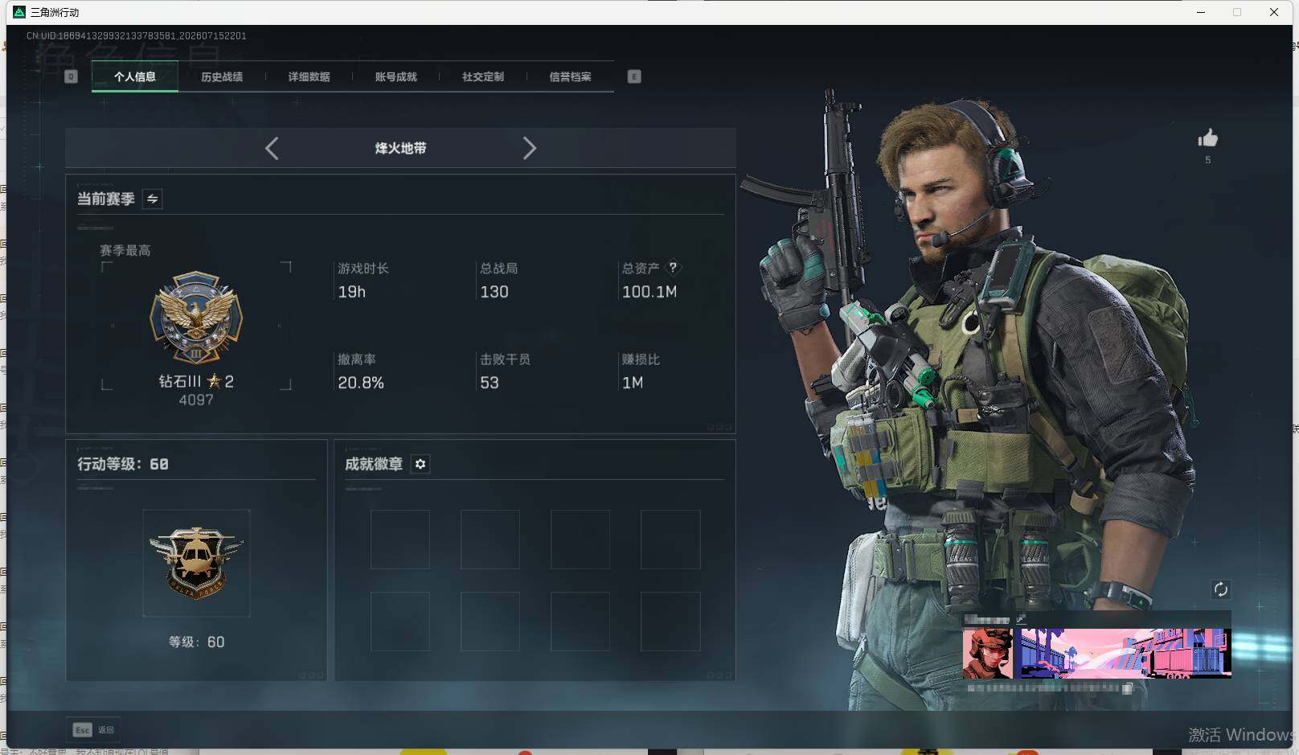Click the 游戏时长 19h value
Screen dimensions: 1299x755
click(x=351, y=292)
